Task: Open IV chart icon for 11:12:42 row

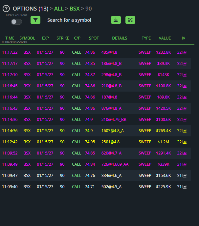Action: tap(185, 142)
